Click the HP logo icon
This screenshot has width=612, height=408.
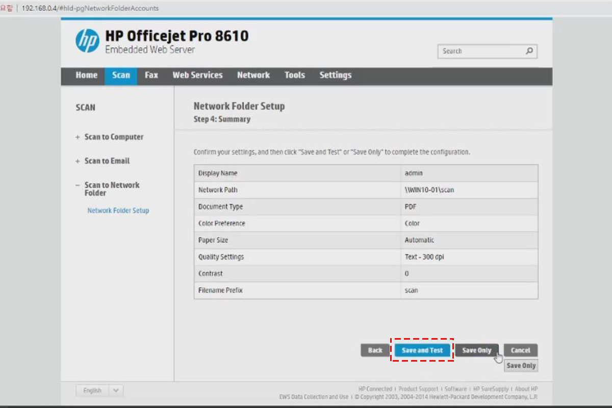click(x=87, y=40)
